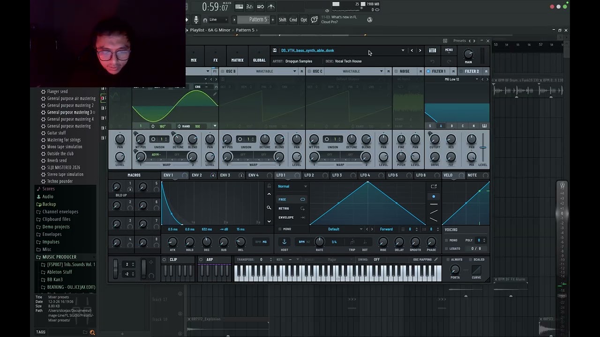This screenshot has width=600, height=337.
Task: Toggle FILTER 1 on/off
Action: click(428, 71)
